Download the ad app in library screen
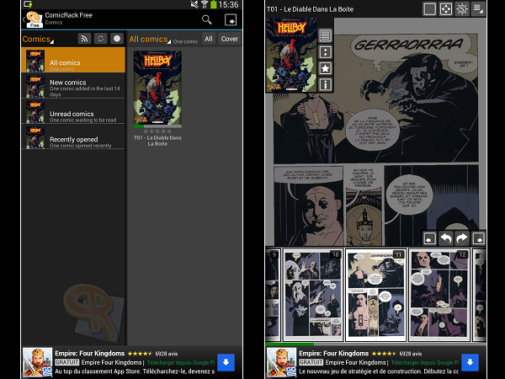This screenshot has height=379, width=505. click(x=226, y=362)
